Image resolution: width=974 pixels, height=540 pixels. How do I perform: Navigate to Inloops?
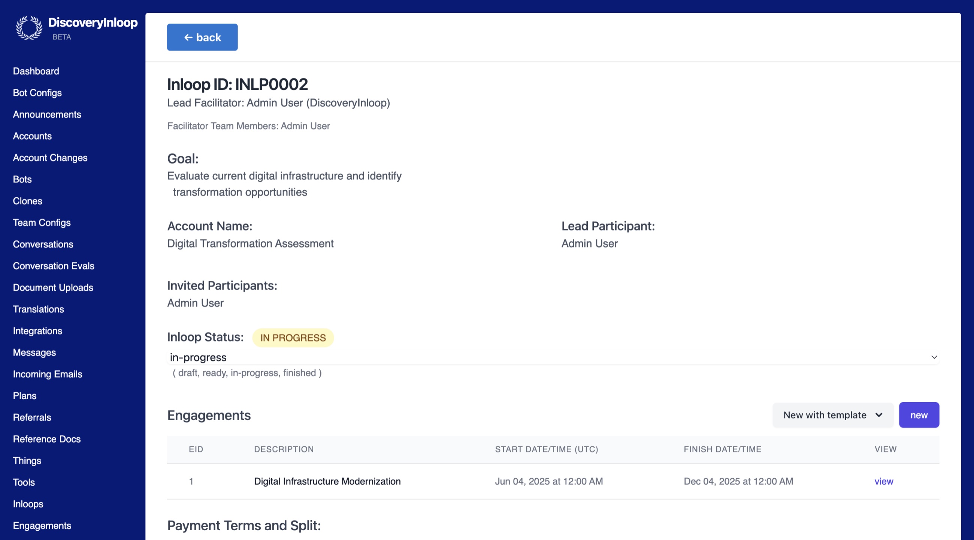(x=28, y=504)
